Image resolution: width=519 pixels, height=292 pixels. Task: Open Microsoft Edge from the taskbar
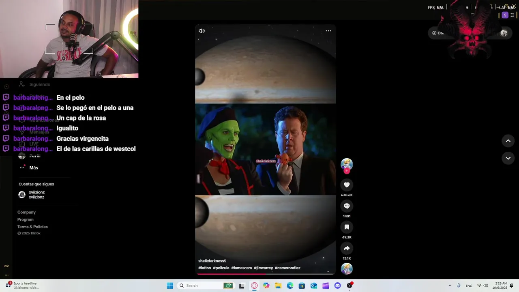pos(290,286)
